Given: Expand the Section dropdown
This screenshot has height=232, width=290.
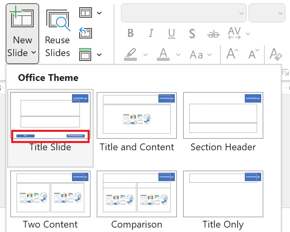Looking at the screenshot, I should 90,54.
